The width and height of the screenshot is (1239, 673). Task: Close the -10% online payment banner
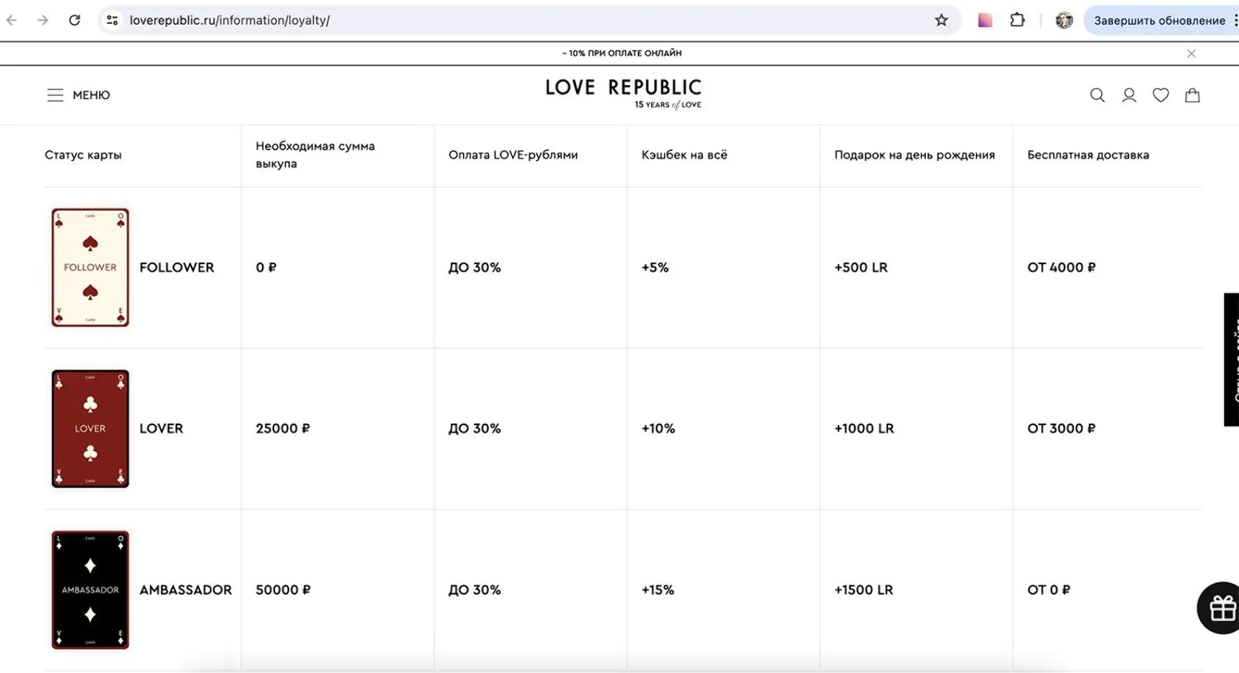[1192, 53]
